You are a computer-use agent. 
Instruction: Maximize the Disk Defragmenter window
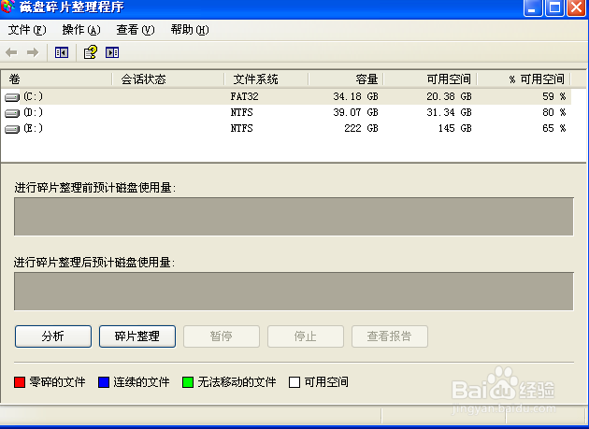coord(554,7)
